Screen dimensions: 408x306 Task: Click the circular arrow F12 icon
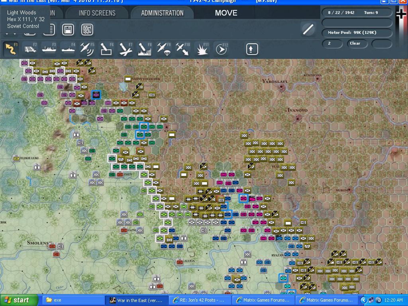pos(221,49)
